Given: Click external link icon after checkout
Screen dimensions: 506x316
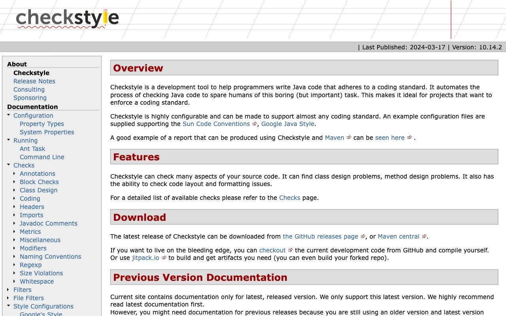Looking at the screenshot, I should pyautogui.click(x=291, y=250).
